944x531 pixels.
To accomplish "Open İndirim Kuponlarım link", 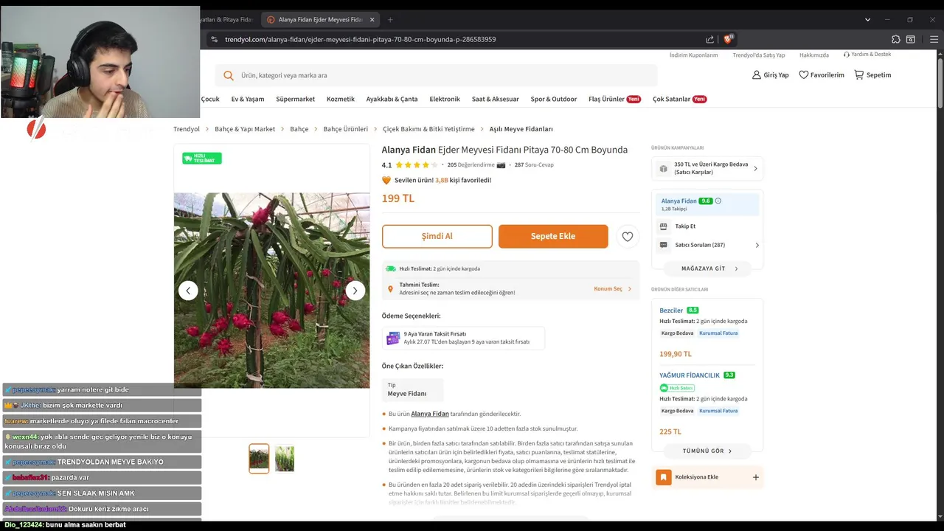I will tap(693, 55).
